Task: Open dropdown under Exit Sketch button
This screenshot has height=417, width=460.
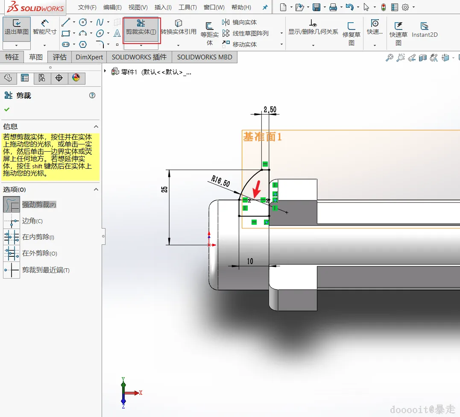Action: click(x=16, y=45)
